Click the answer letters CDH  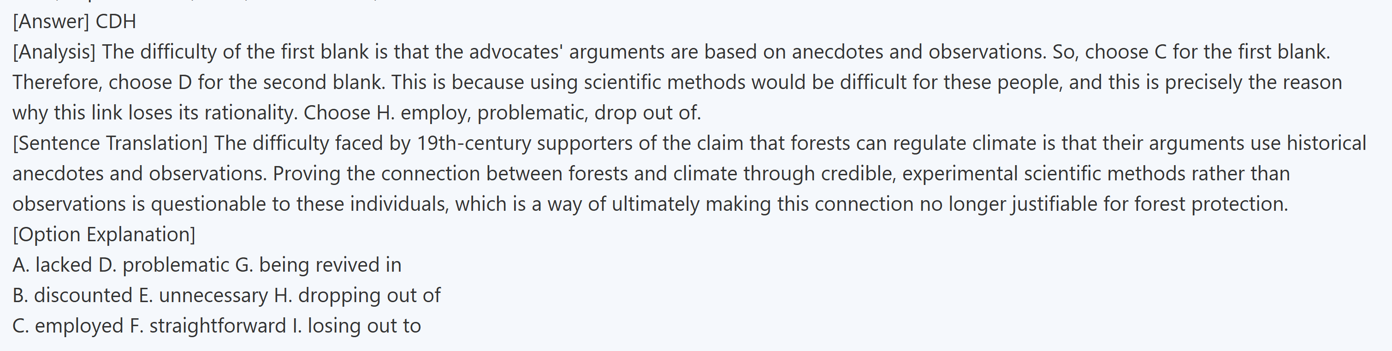116,22
